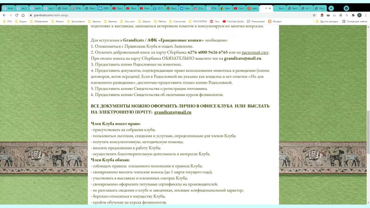
Task: Click the address bar URL grandicats.com/nashi-uslugi
Action: click(51, 15)
